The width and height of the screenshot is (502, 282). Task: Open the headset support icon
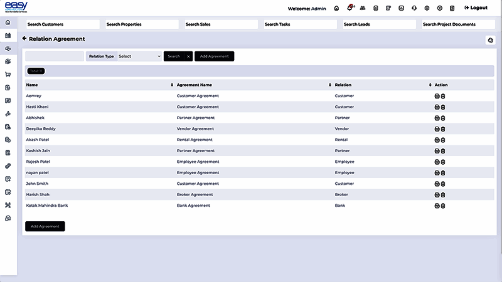pos(414,8)
